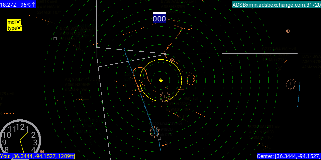Select the small orange target near yellow ring top
321x160 pixels.
click(172, 60)
